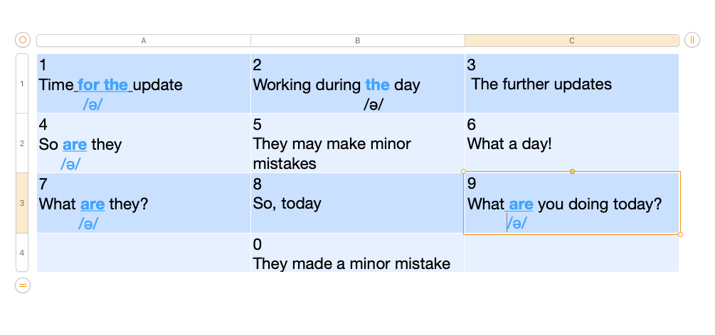Click the top-center selection handle of the selected cell
The image size is (715, 335).
pyautogui.click(x=572, y=171)
